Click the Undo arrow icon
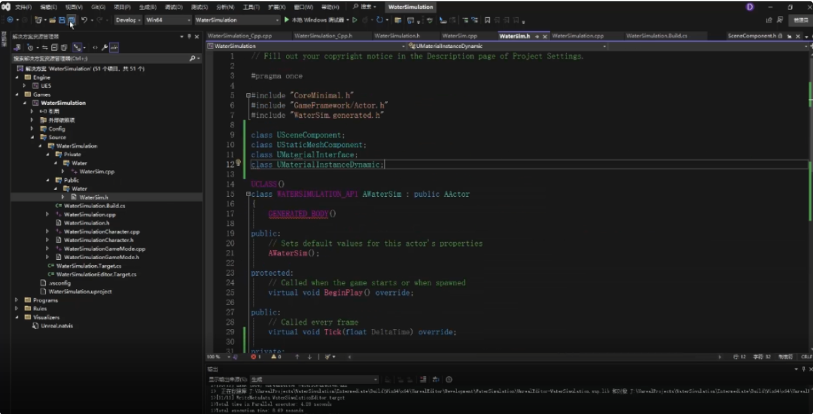Image resolution: width=813 pixels, height=414 pixels. pyautogui.click(x=84, y=21)
